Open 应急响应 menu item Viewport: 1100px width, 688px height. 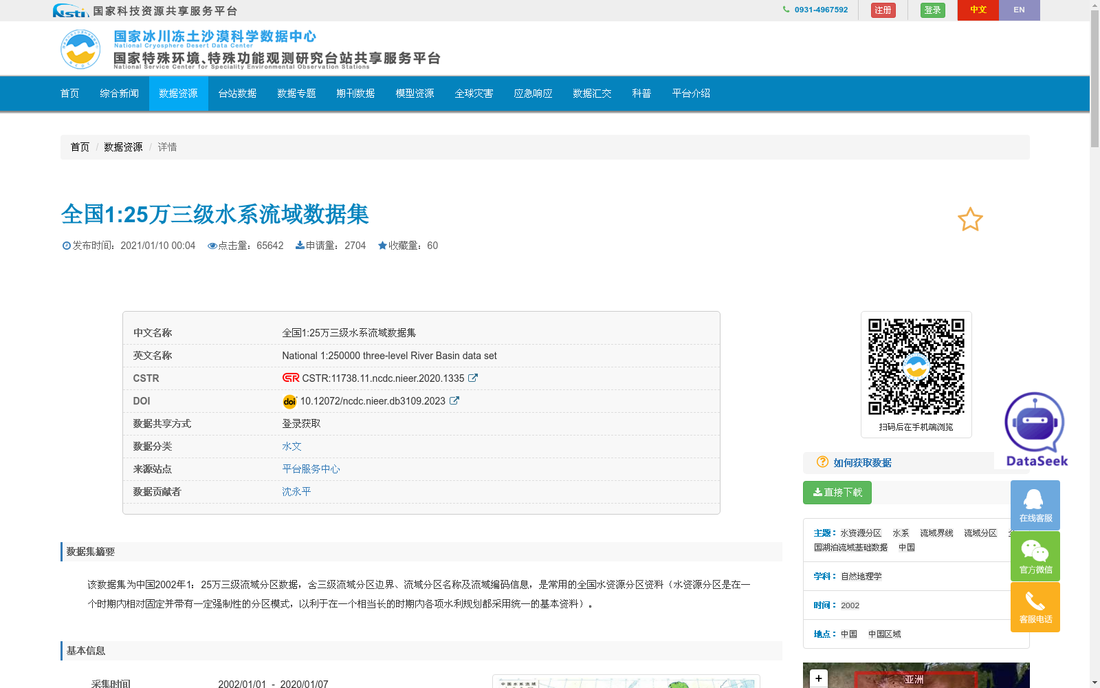tap(533, 94)
